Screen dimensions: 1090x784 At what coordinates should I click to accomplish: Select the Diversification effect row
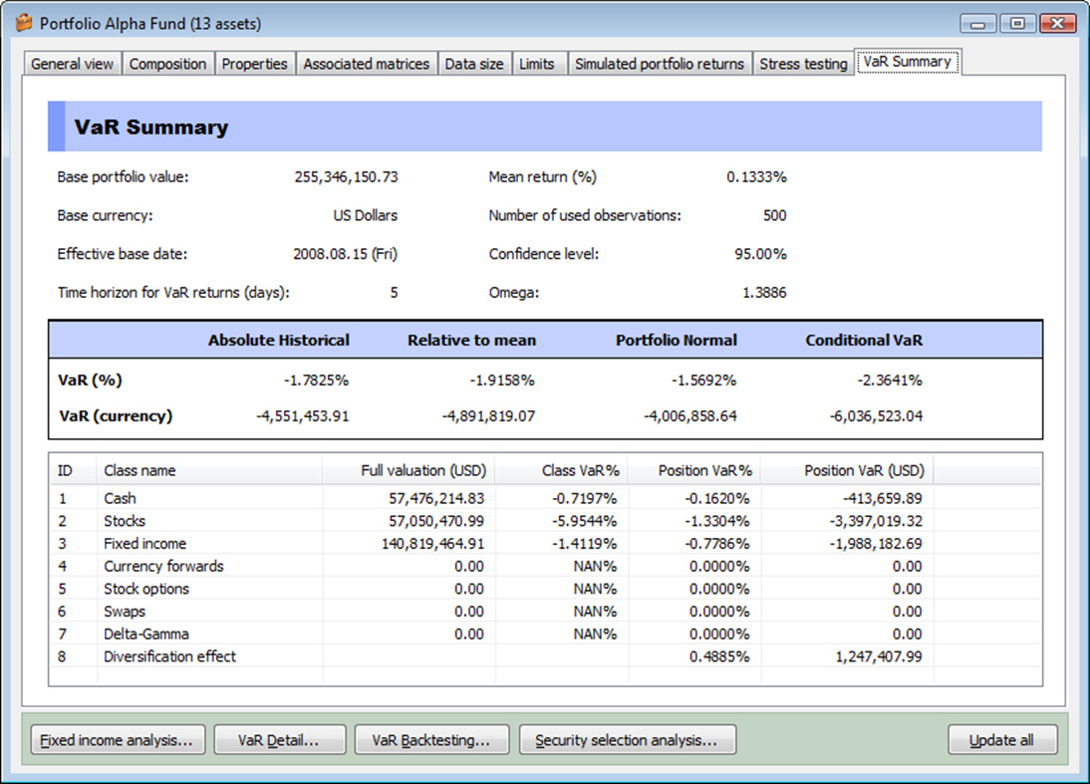[546, 656]
